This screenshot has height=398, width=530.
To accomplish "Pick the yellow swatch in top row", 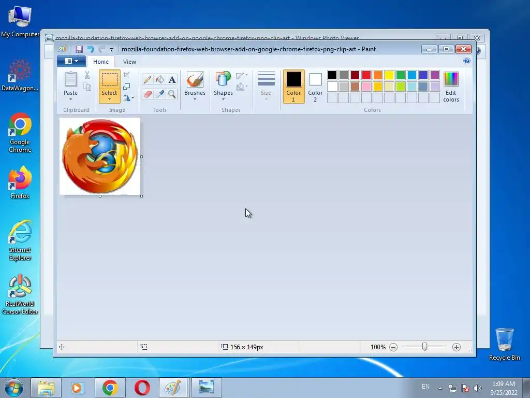I will click(x=389, y=75).
